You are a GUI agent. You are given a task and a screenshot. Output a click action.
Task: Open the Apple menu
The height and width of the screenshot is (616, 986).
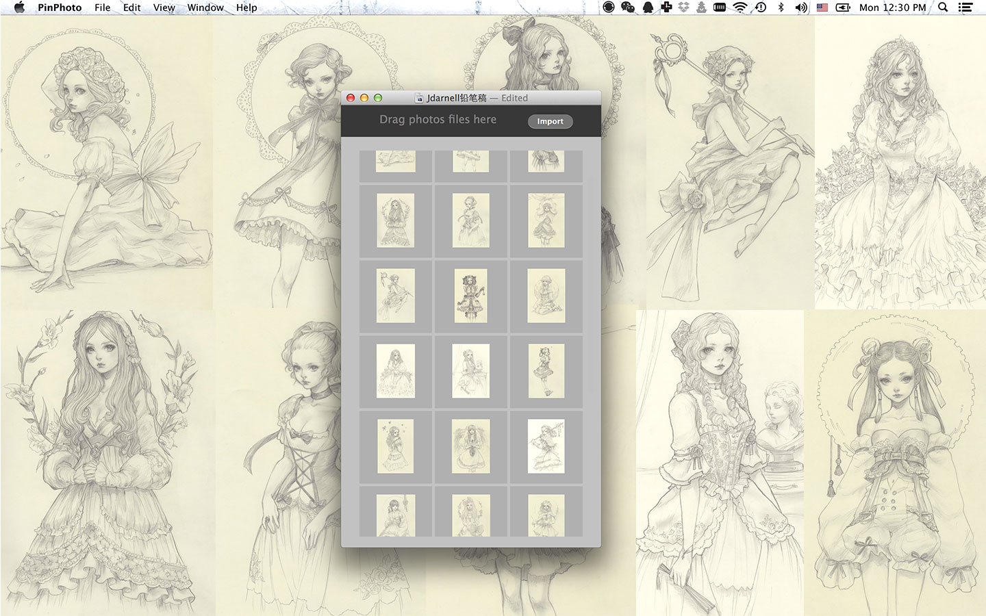coord(19,8)
